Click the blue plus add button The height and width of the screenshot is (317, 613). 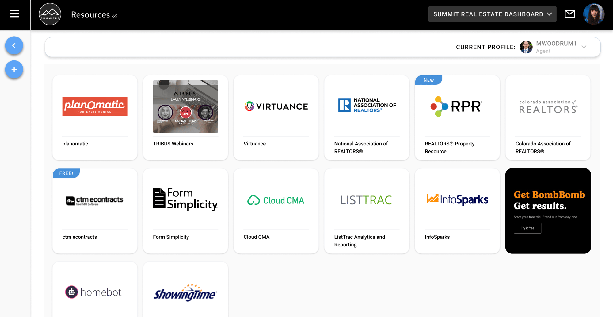point(14,70)
